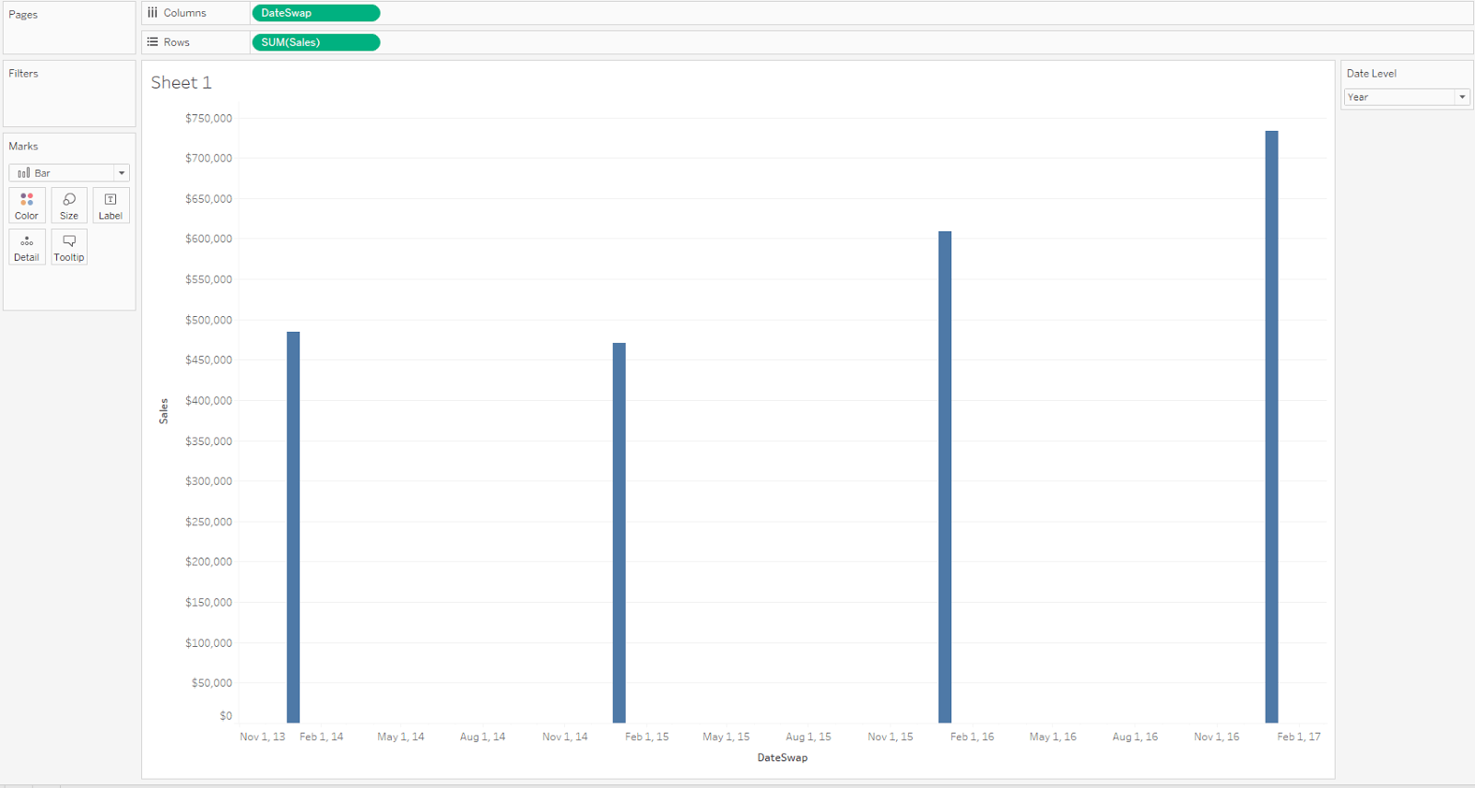Viewport: 1475px width, 788px height.
Task: Click the Columns shelf label
Action: 185,13
